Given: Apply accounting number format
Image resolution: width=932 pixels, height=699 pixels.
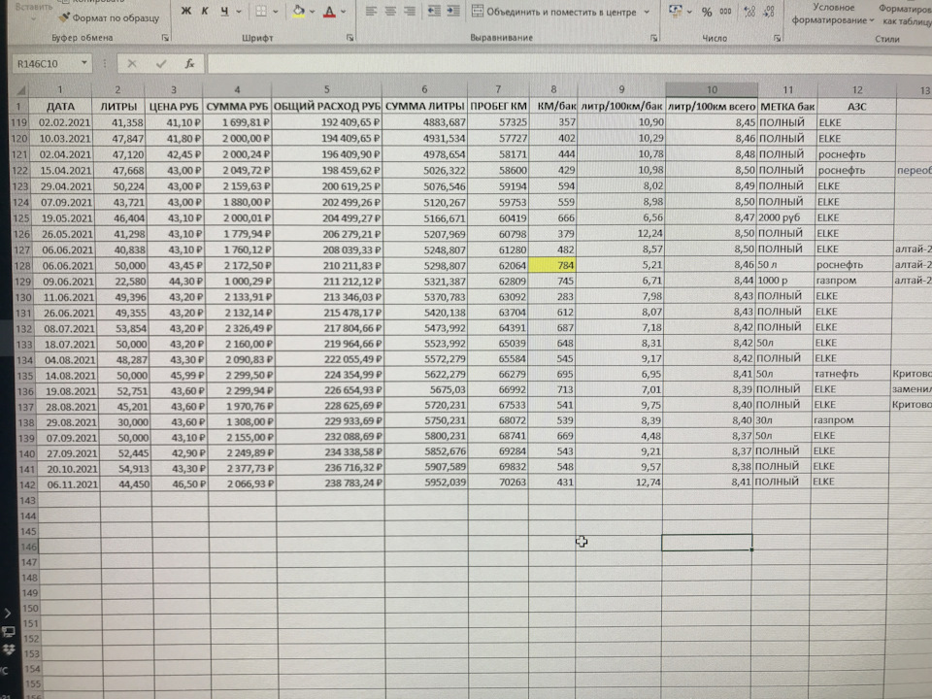Looking at the screenshot, I should coord(676,12).
